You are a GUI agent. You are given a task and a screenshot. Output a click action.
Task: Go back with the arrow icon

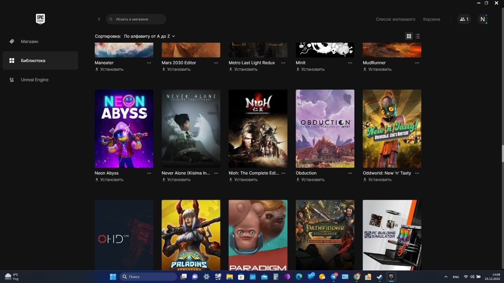click(x=99, y=19)
